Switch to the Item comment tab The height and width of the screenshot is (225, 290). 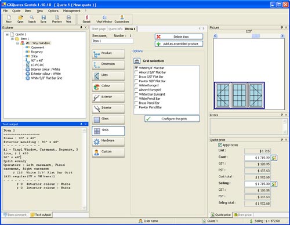15,215
